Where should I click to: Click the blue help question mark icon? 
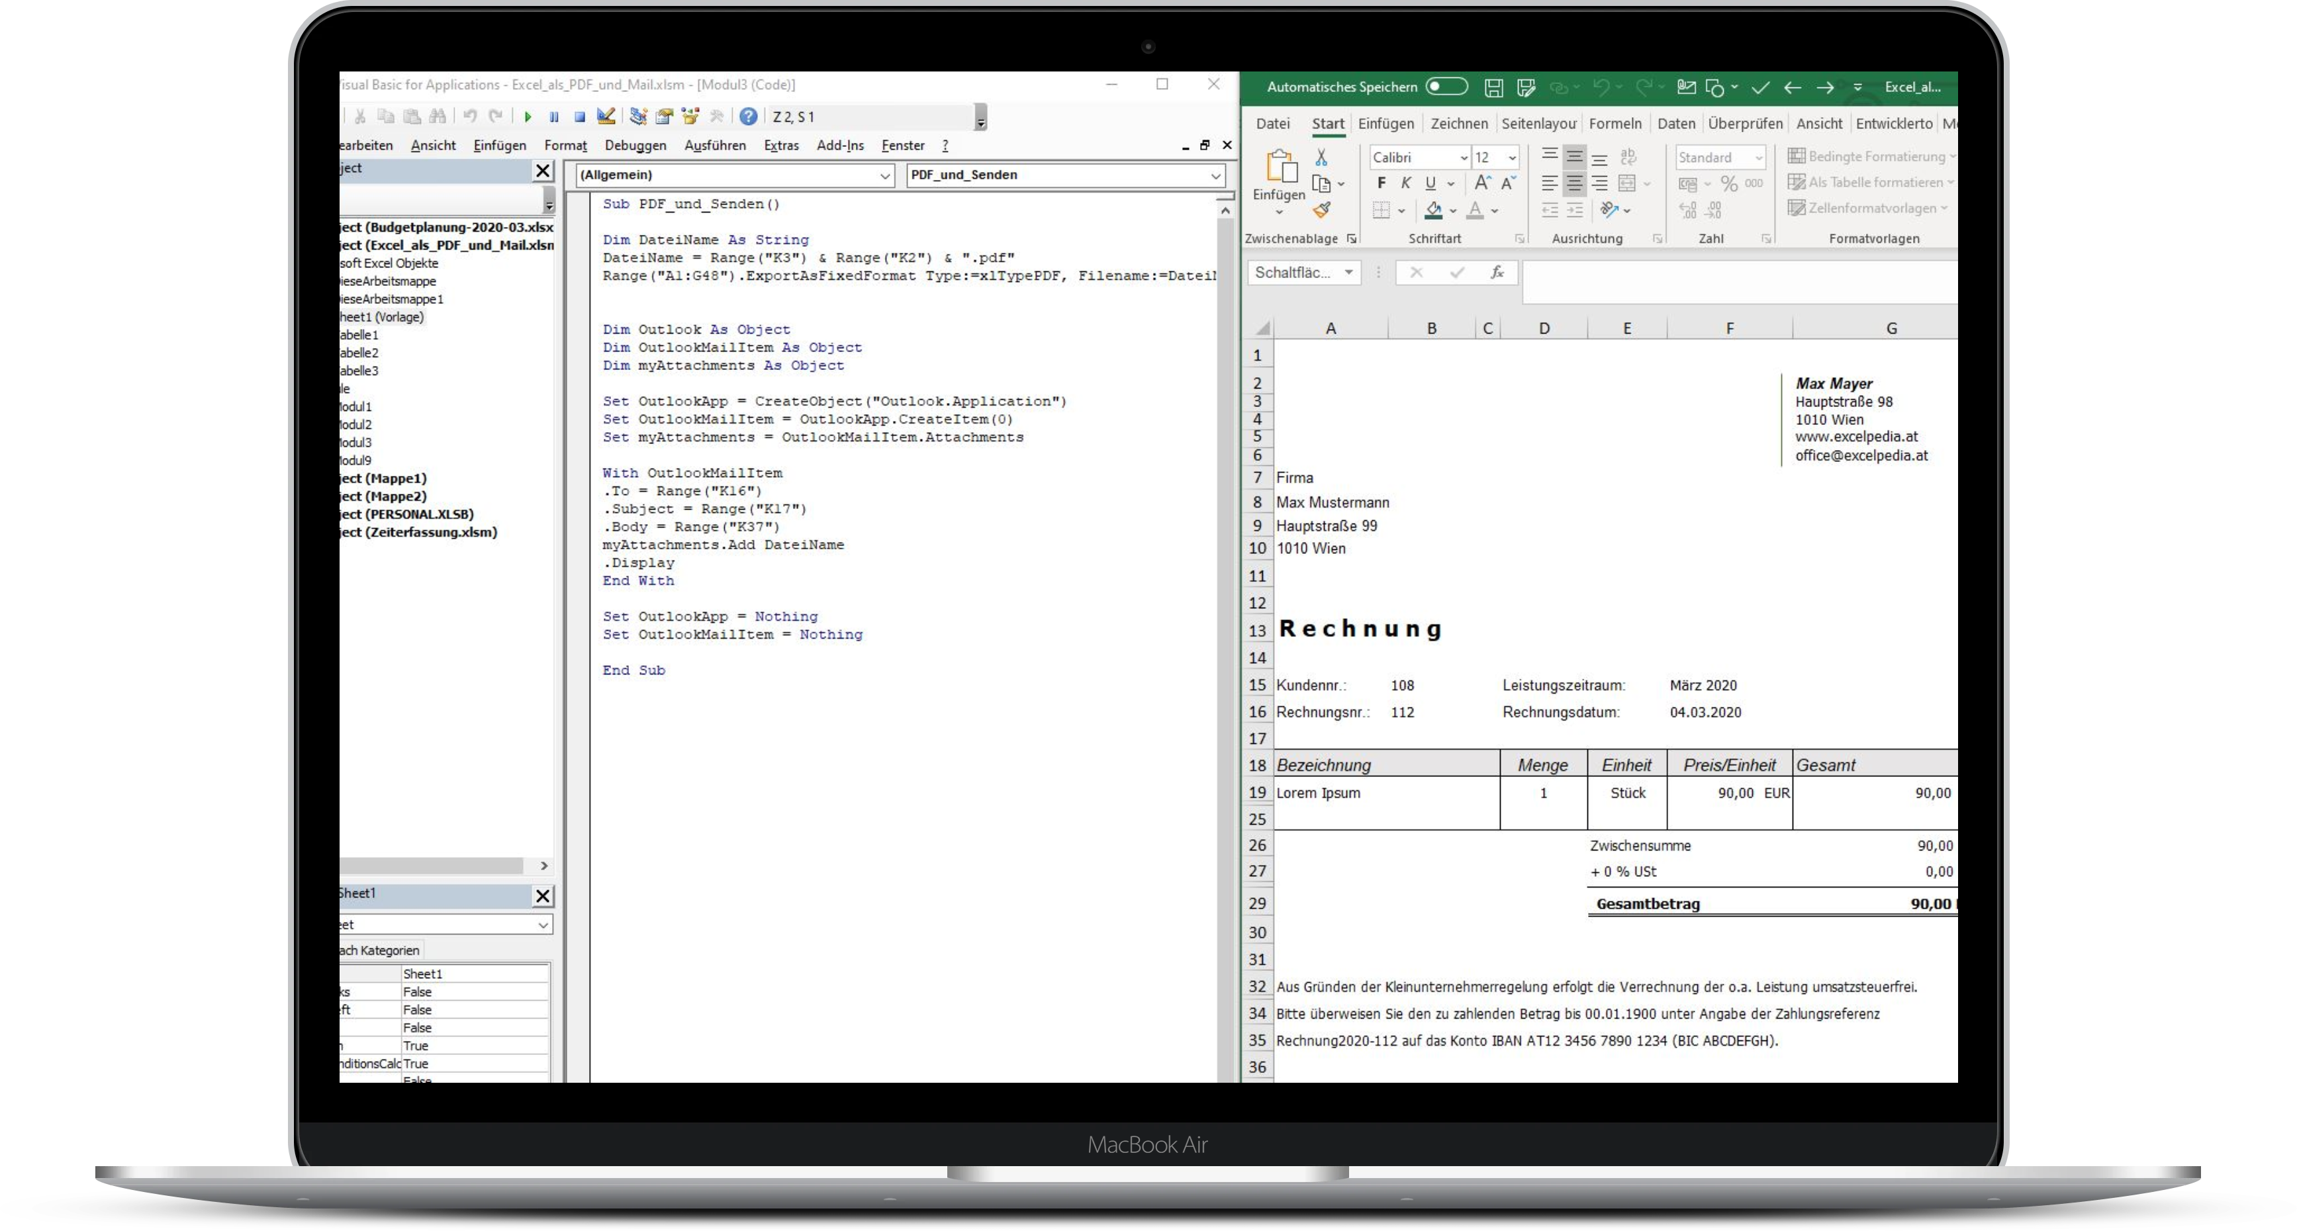749,116
